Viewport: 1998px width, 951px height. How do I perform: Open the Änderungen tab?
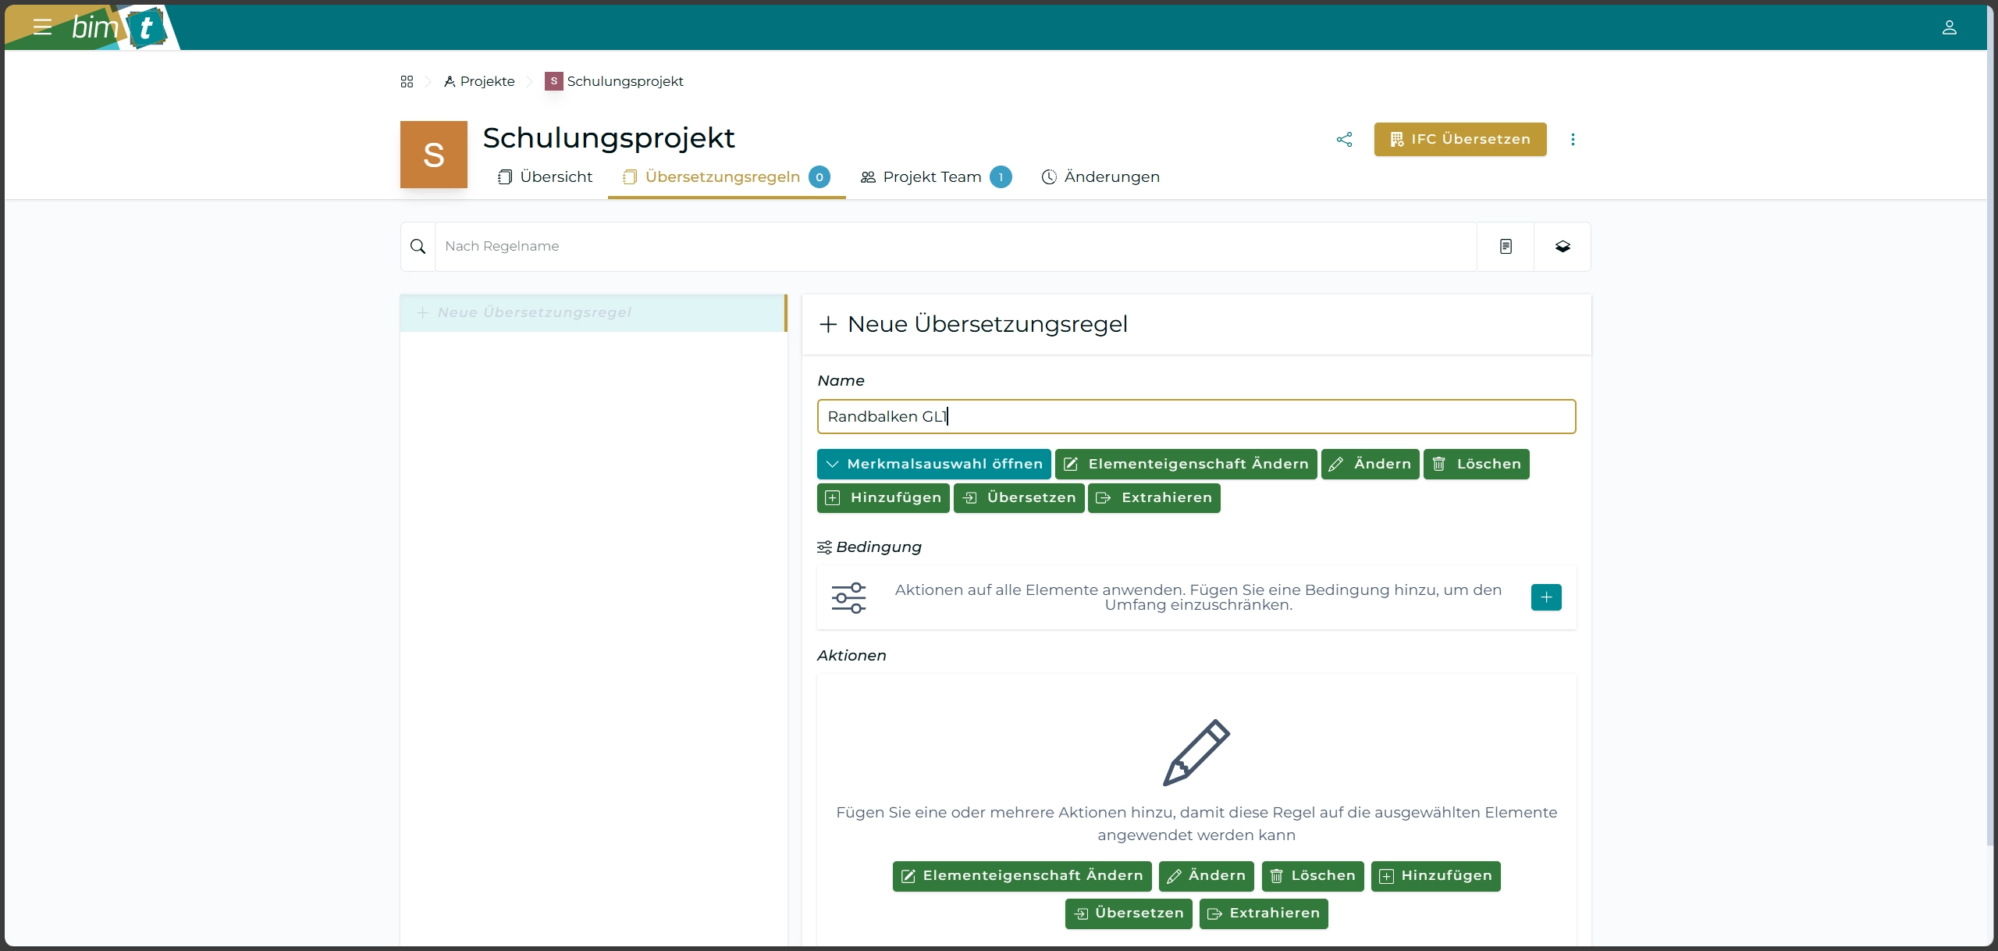(x=1100, y=177)
